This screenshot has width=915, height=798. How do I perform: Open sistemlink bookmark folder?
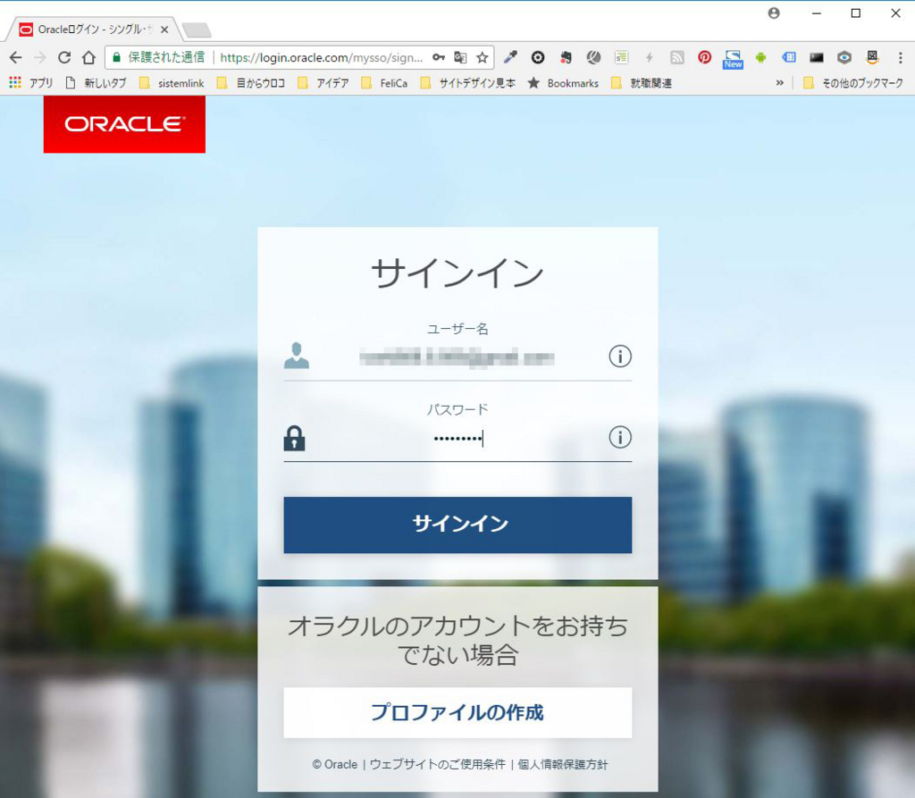pos(172,83)
